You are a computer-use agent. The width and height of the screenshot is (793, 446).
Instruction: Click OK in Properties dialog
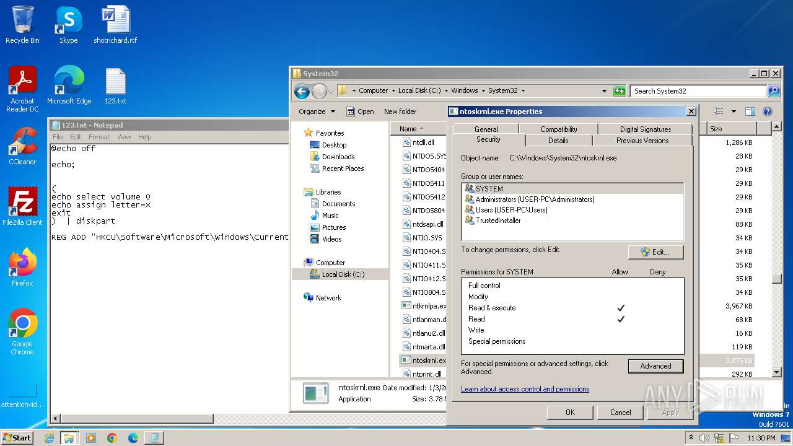pyautogui.click(x=570, y=413)
